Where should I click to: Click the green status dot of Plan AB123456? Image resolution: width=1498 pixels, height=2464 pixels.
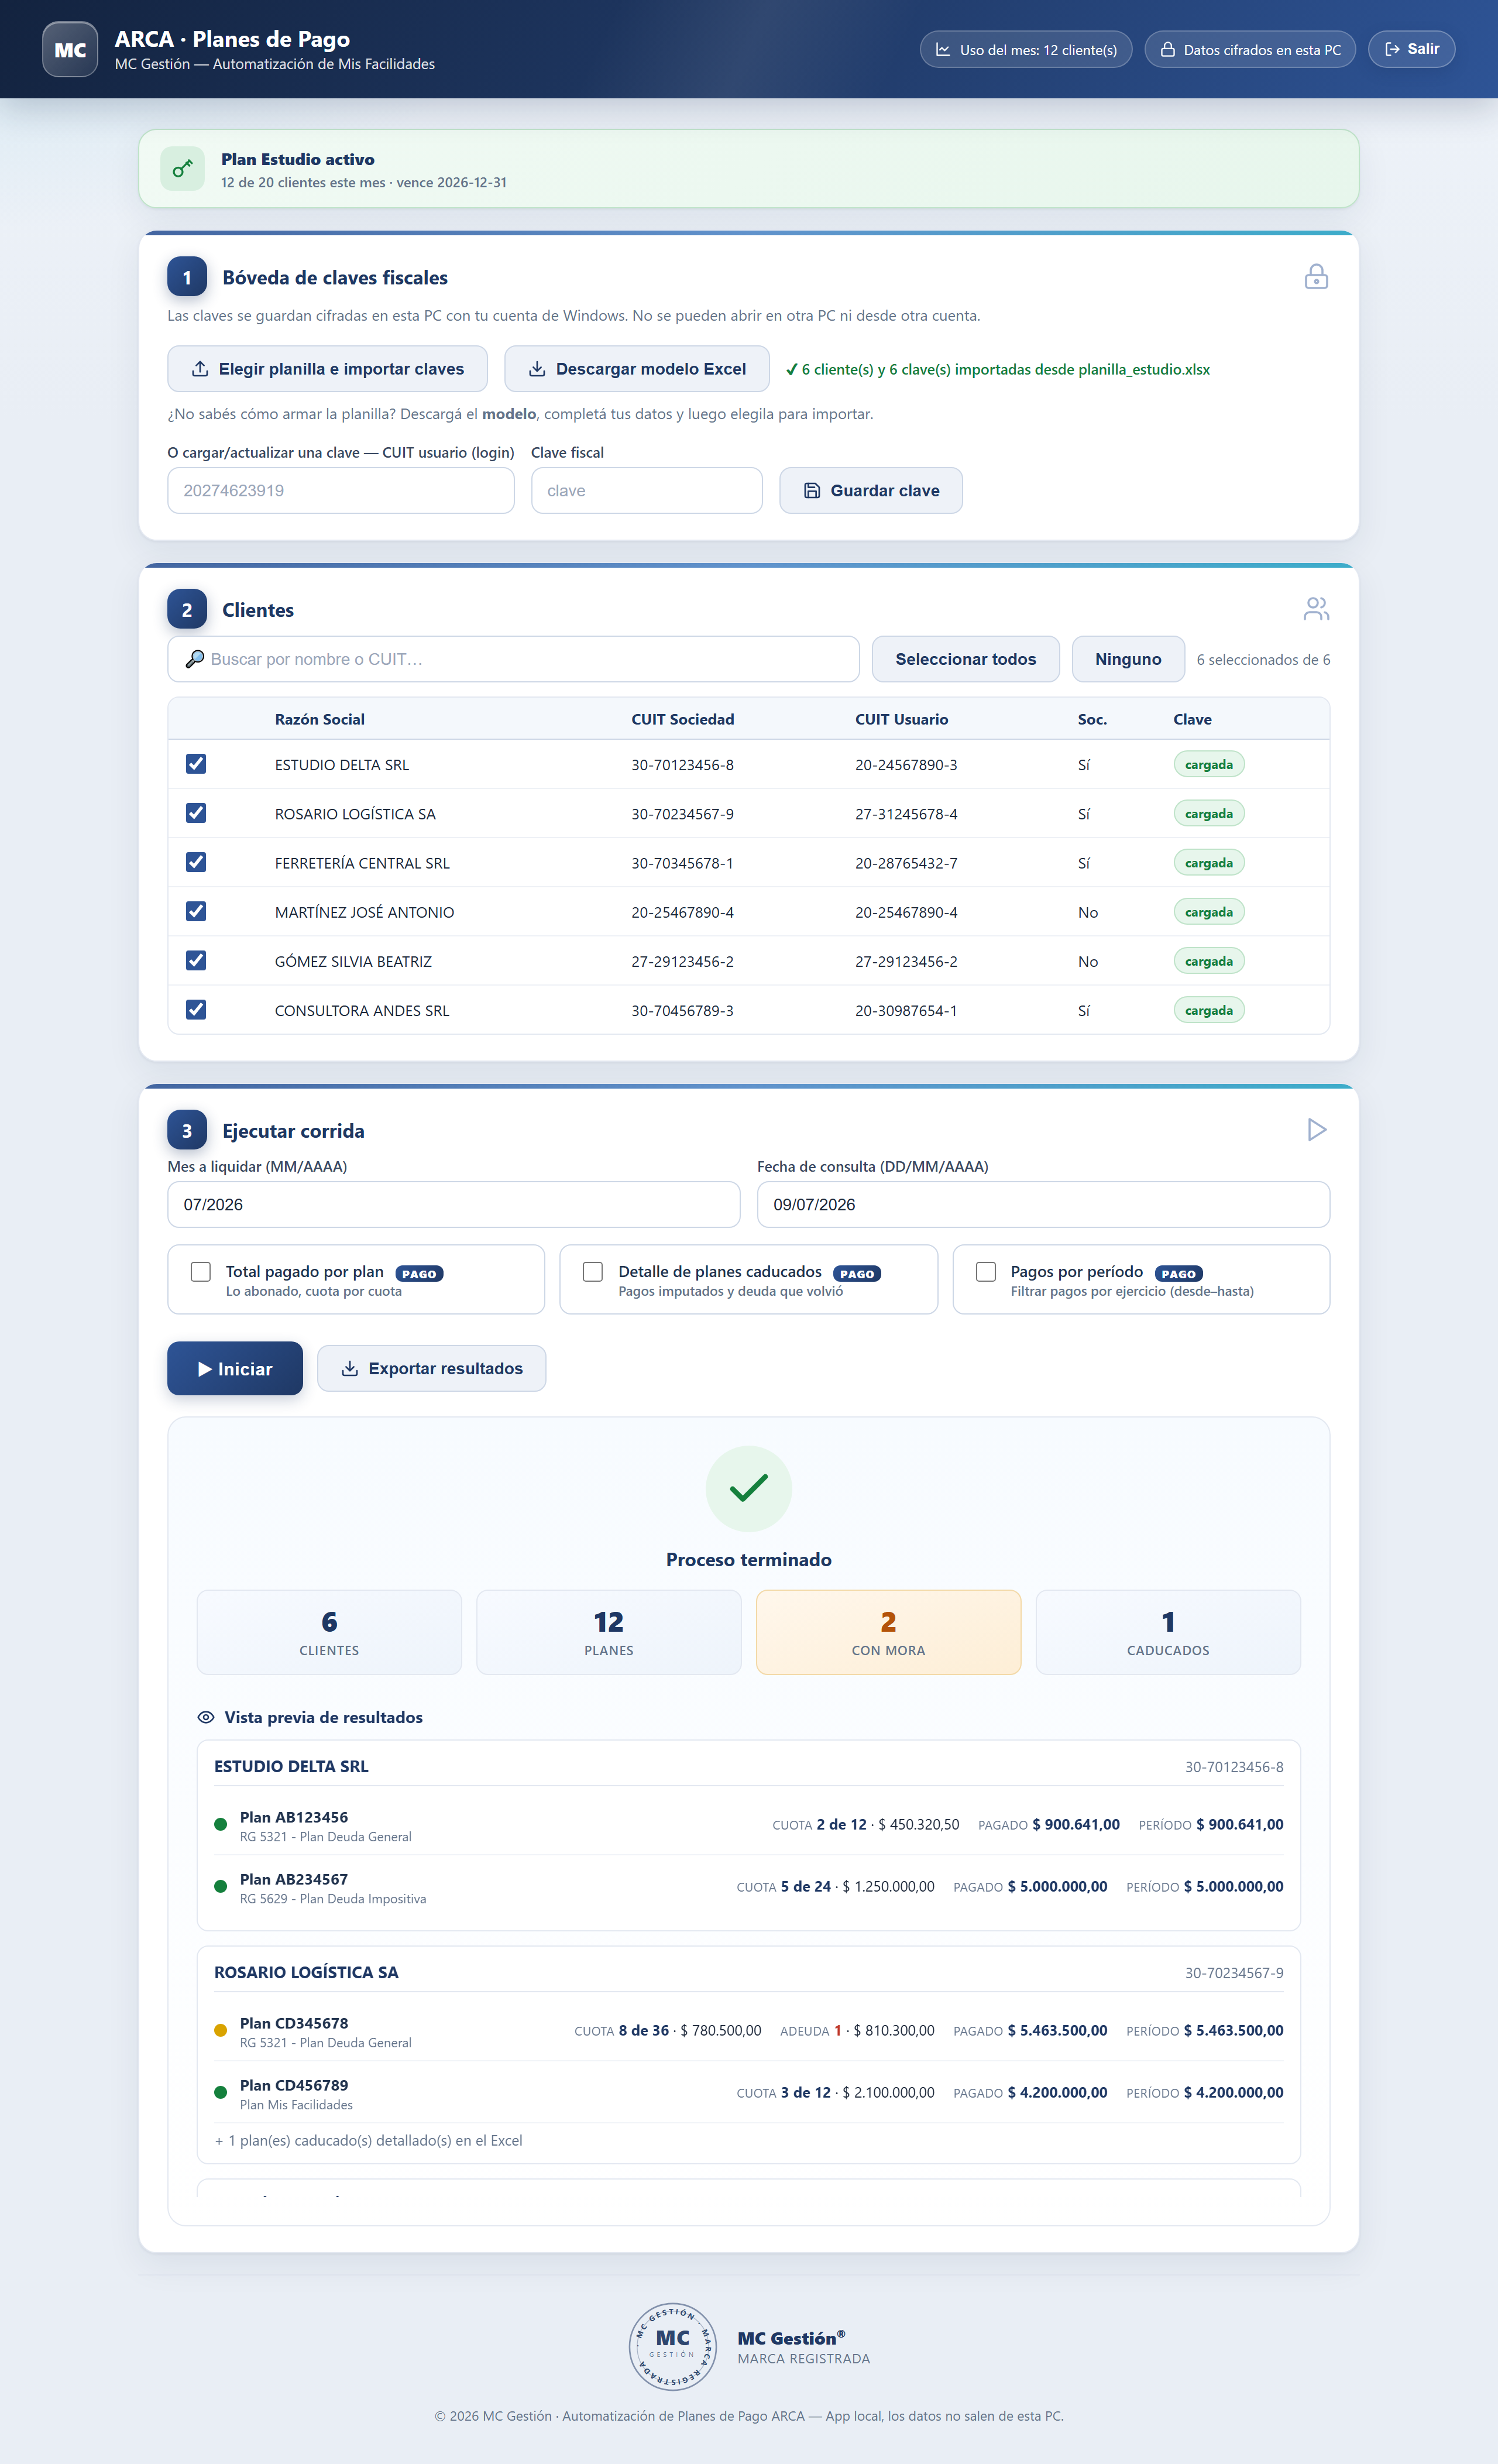[221, 1825]
